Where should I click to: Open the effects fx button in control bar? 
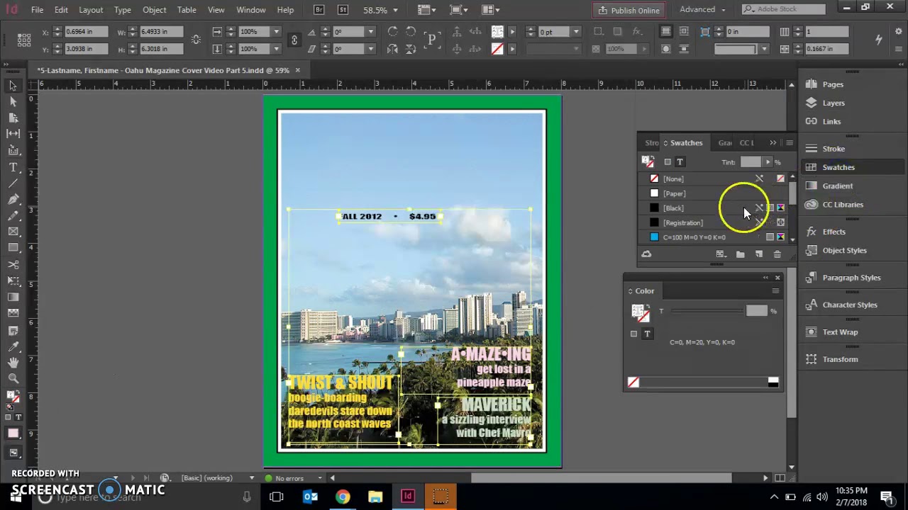637,32
